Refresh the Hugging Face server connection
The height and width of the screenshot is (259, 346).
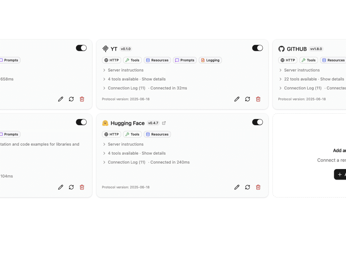click(248, 187)
